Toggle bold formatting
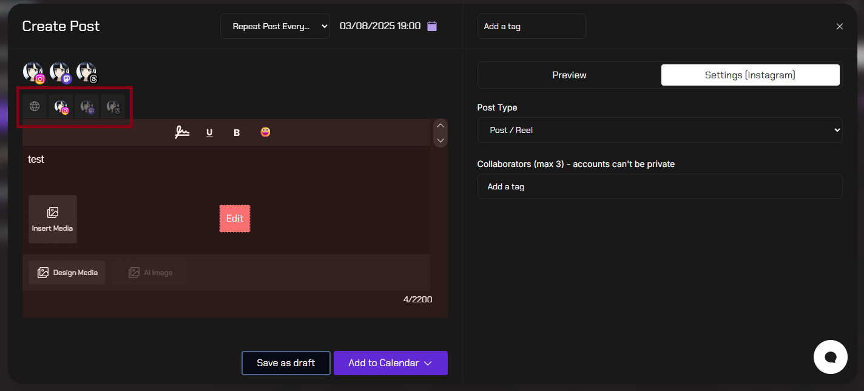 pyautogui.click(x=237, y=132)
